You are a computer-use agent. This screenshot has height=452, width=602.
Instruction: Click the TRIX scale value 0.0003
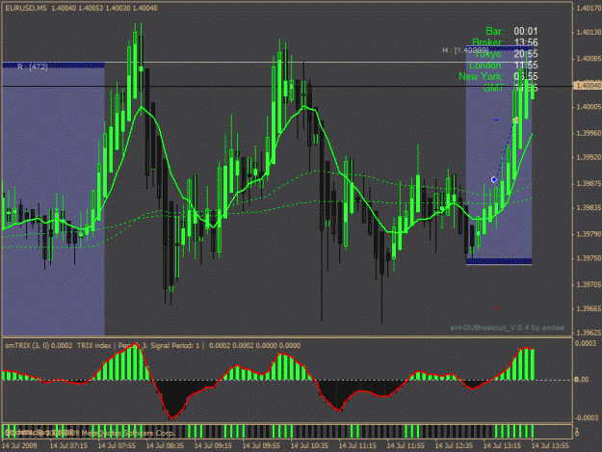(586, 343)
